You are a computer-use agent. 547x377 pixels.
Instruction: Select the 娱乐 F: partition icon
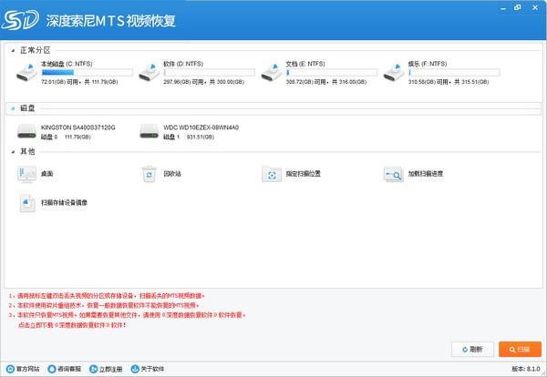point(394,70)
